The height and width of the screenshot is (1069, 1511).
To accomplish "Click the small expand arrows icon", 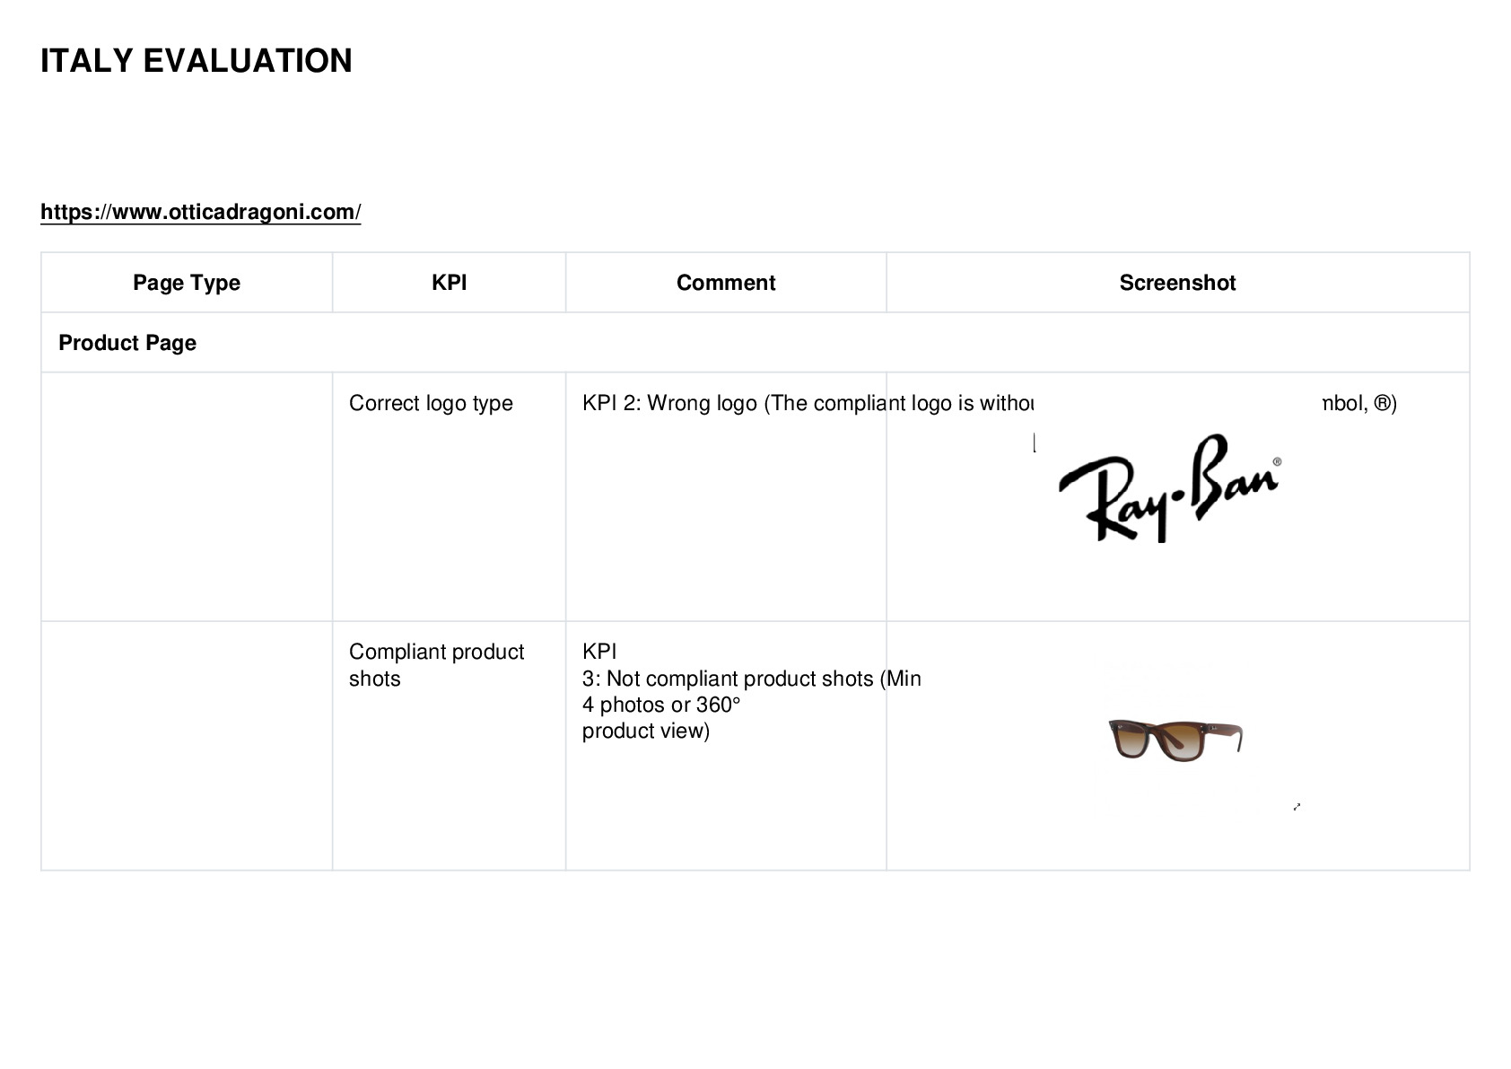I will click(1297, 807).
